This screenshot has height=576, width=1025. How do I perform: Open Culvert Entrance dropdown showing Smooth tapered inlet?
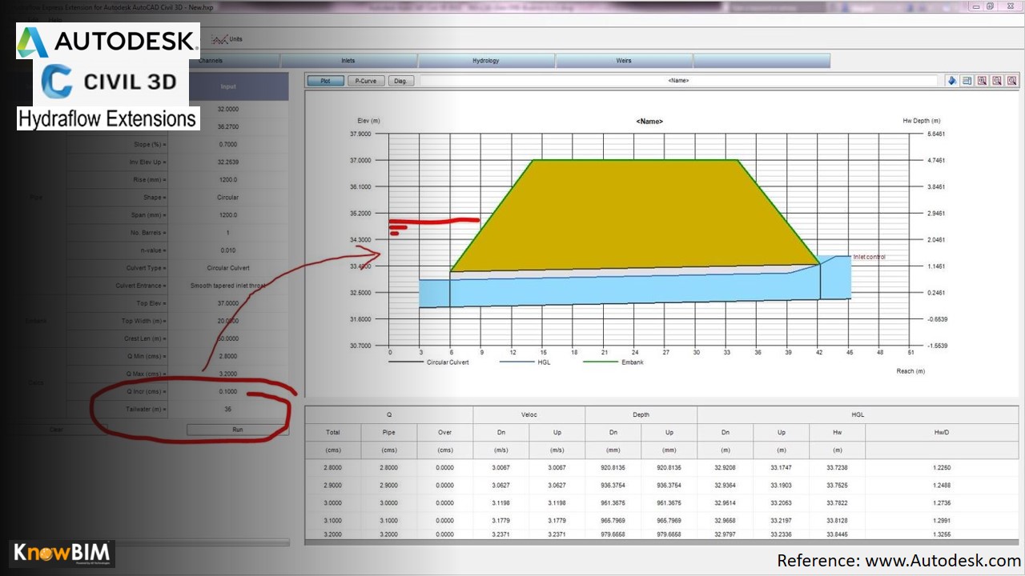[228, 286]
